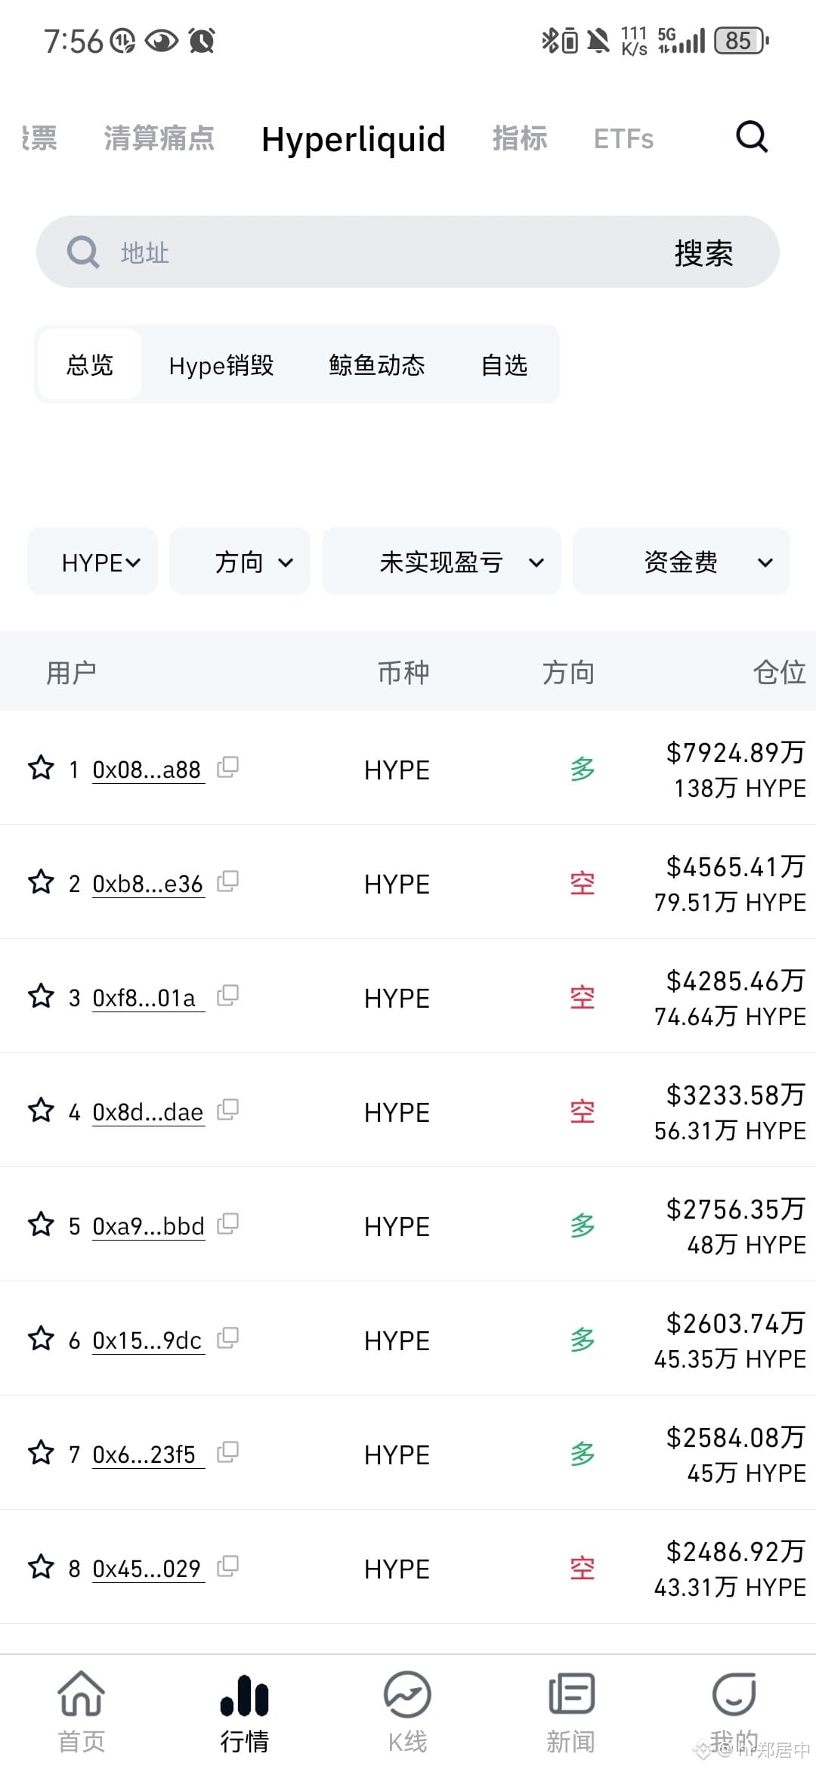
Task: Open wallet link 0xa9...bbd
Action: tap(149, 1226)
